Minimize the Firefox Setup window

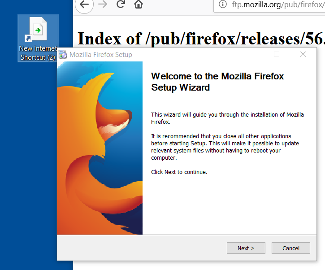[x=251, y=54]
